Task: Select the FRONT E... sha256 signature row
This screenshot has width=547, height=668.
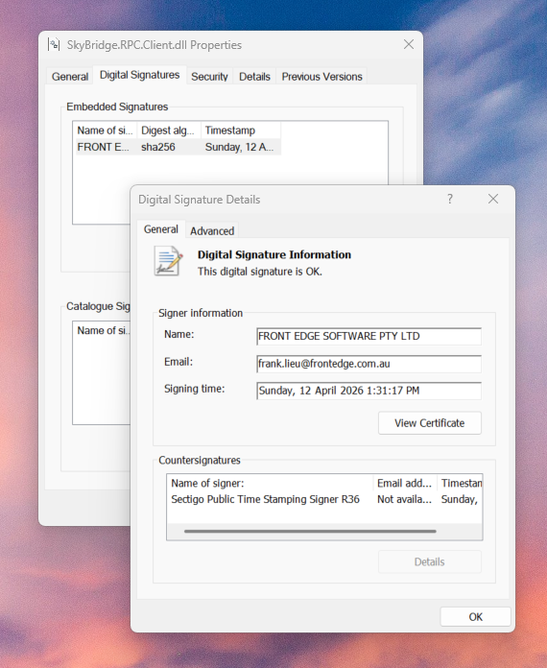Action: click(x=178, y=147)
